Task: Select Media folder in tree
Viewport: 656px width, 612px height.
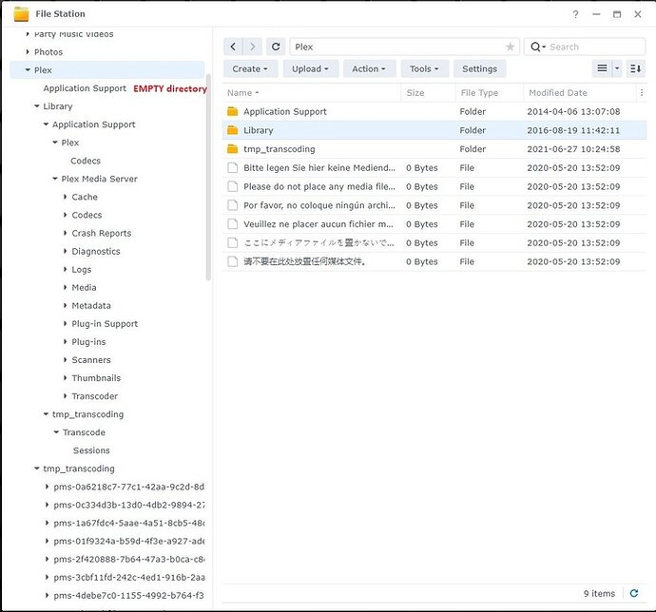Action: click(x=84, y=287)
